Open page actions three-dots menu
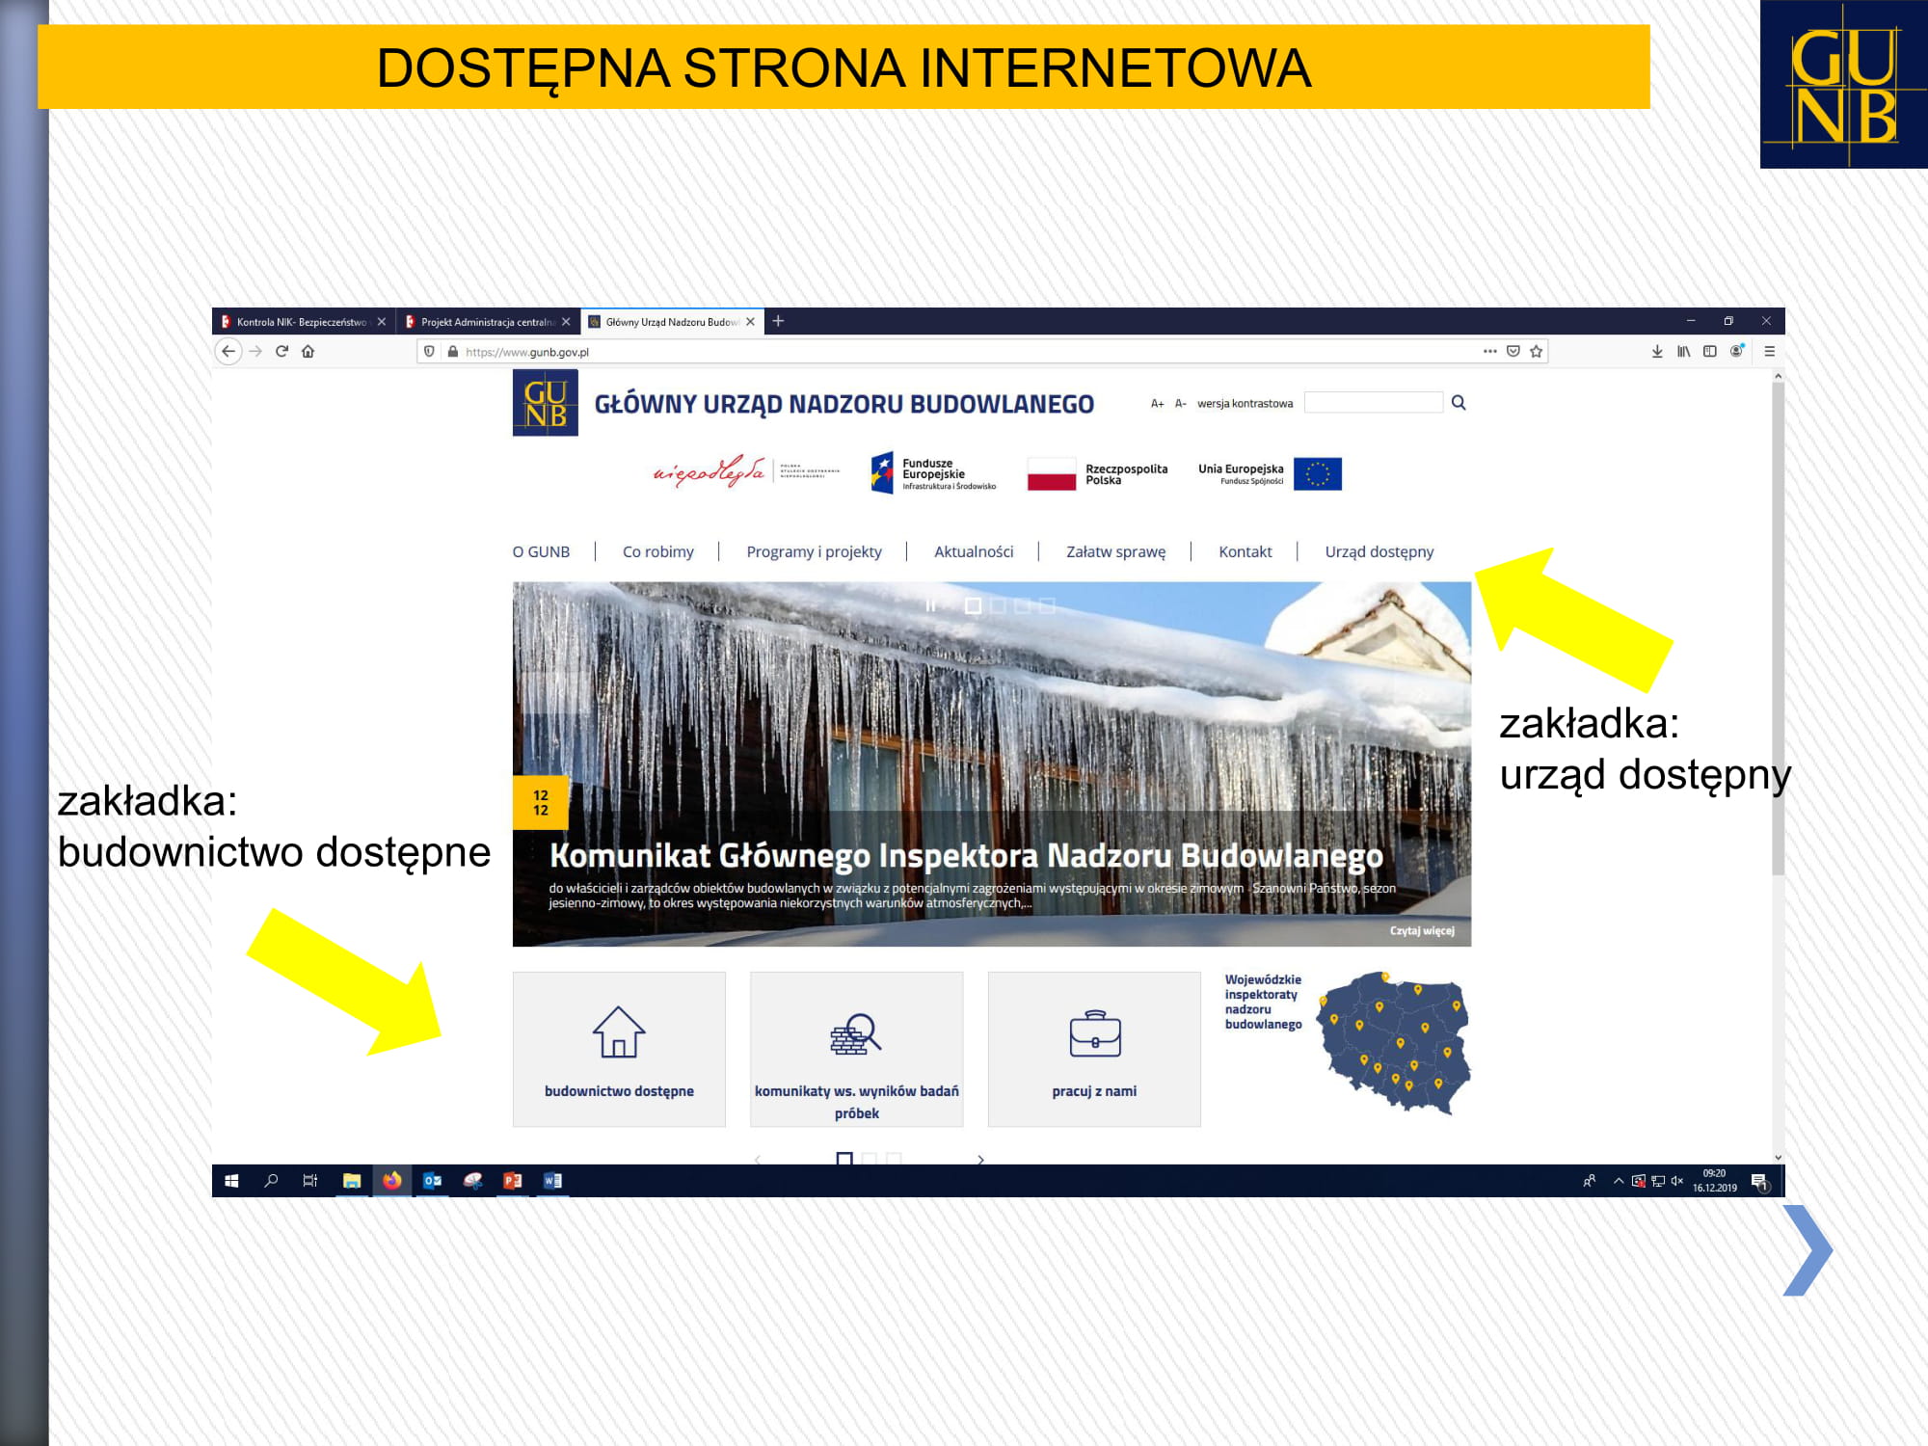 click(1490, 351)
